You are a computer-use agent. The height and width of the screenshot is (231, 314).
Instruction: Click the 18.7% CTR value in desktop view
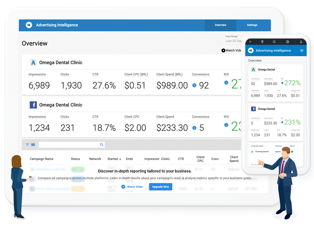104,128
